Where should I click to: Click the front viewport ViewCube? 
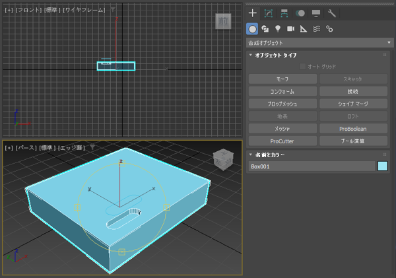(223, 21)
